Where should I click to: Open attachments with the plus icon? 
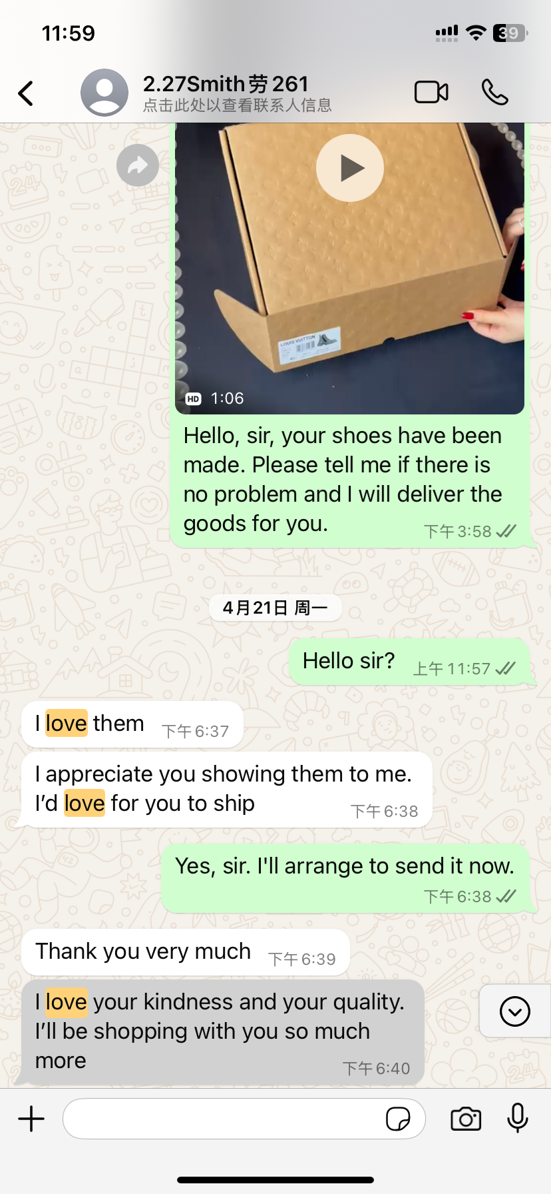click(31, 1119)
